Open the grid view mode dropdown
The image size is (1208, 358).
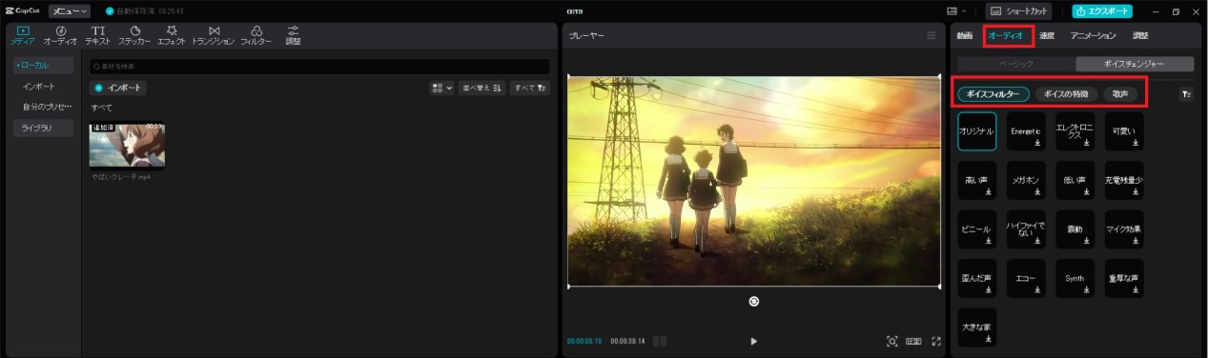(441, 88)
